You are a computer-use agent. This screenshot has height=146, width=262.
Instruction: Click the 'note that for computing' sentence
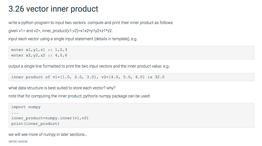(x=79, y=96)
